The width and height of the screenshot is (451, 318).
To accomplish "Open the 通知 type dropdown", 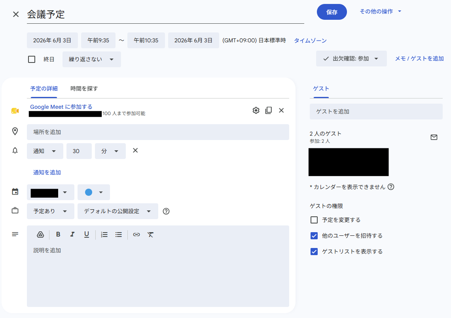I will (45, 151).
